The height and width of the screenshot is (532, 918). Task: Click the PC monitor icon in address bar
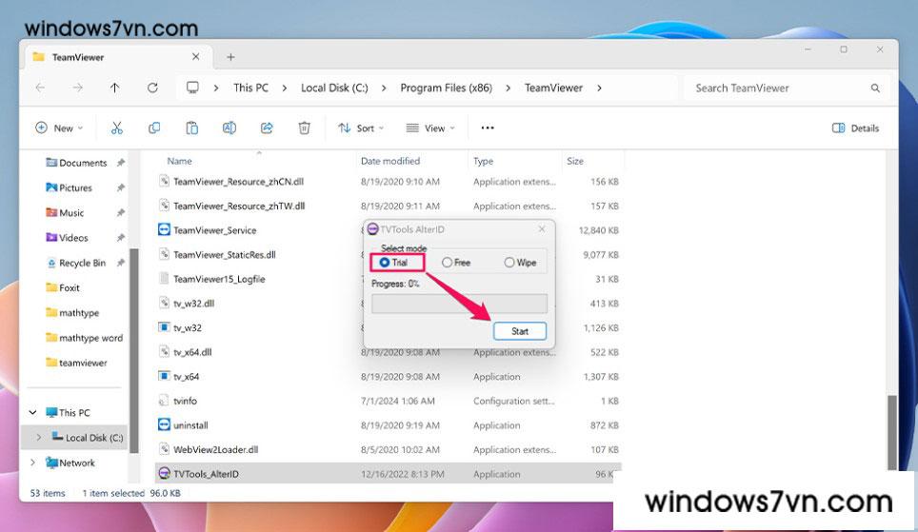[192, 88]
